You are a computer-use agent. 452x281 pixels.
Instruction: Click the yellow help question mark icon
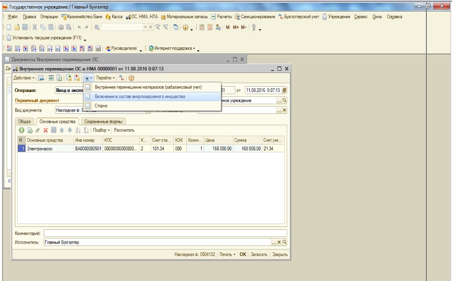click(131, 78)
